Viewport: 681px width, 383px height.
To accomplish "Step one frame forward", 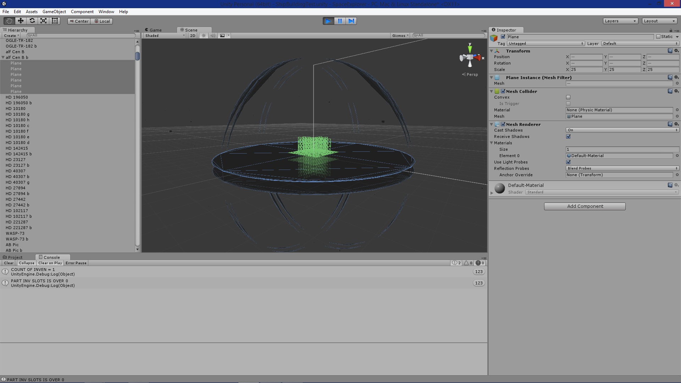I will pos(351,21).
